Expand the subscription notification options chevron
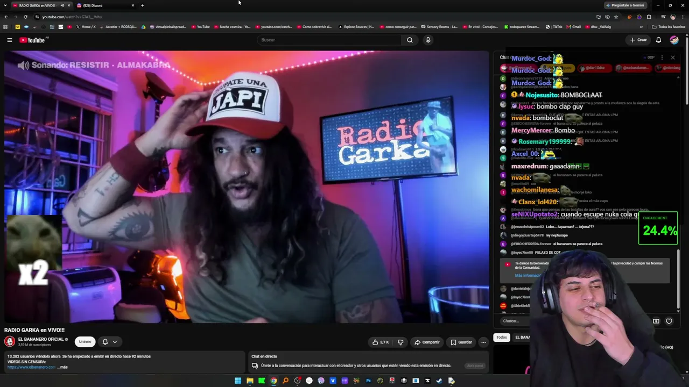This screenshot has height=387, width=689. 115,342
